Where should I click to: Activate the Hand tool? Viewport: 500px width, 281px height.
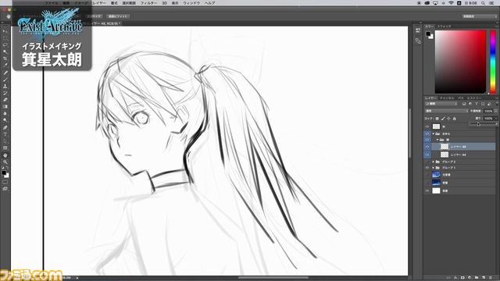pos(5,155)
